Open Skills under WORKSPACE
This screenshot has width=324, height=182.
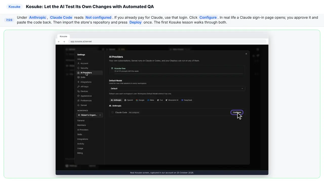[x=80, y=134]
